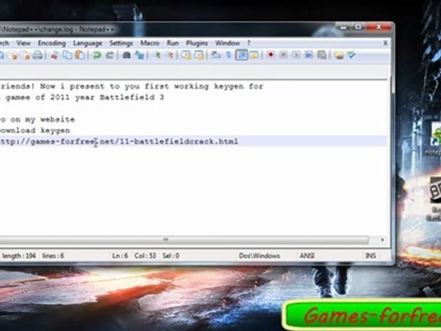Toggle Word Wrap in the toolbar
Image resolution: width=441 pixels, height=331 pixels.
[x=216, y=55]
